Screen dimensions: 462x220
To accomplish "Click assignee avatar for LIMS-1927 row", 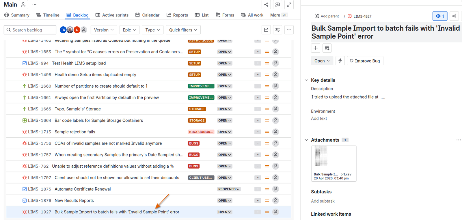I will 276,212.
